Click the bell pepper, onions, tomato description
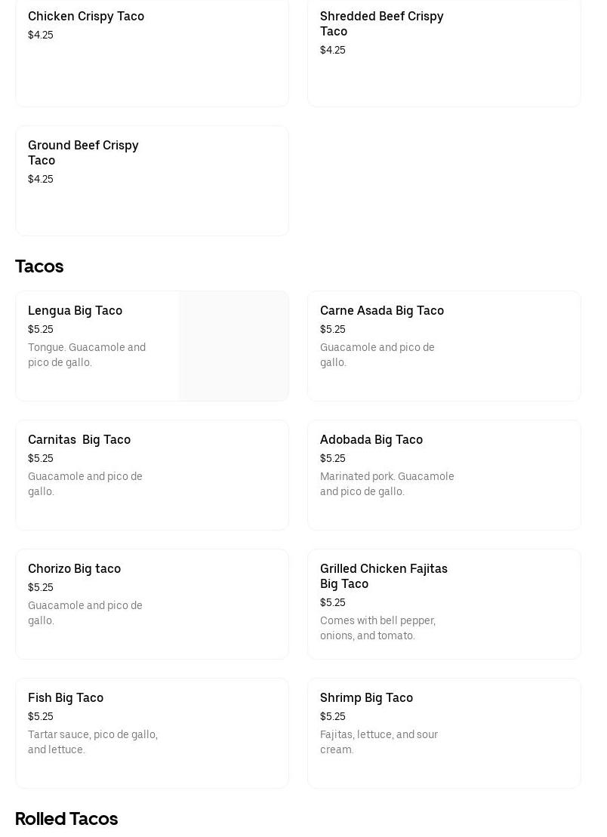The width and height of the screenshot is (607, 837). pyautogui.click(x=377, y=629)
